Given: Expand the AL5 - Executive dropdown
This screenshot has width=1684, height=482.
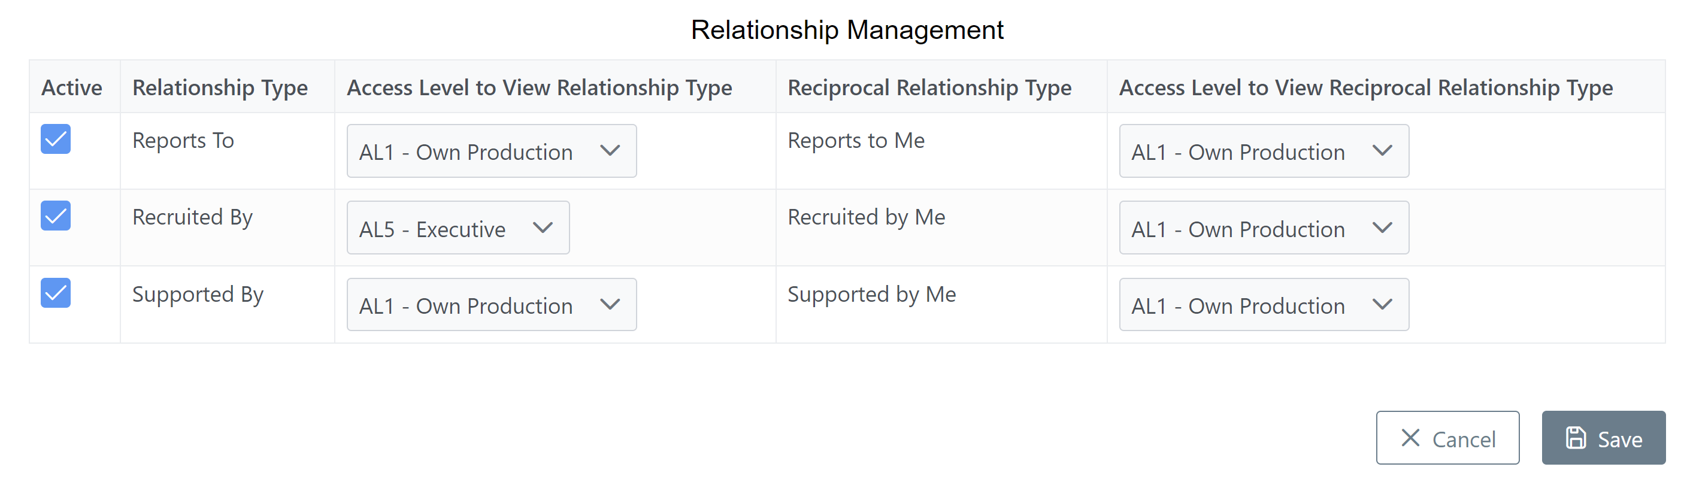Looking at the screenshot, I should (458, 228).
